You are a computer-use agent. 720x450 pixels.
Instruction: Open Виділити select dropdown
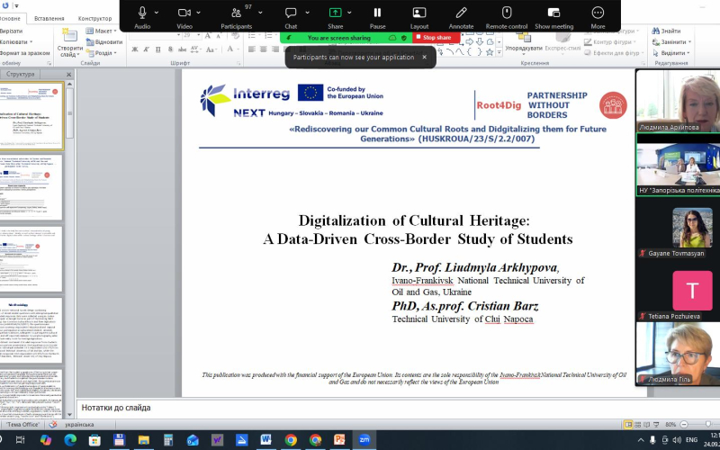click(670, 53)
